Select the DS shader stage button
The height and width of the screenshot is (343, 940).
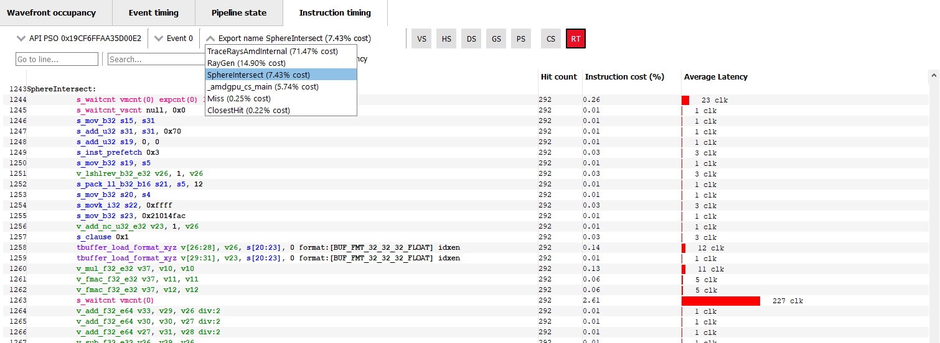tap(471, 39)
